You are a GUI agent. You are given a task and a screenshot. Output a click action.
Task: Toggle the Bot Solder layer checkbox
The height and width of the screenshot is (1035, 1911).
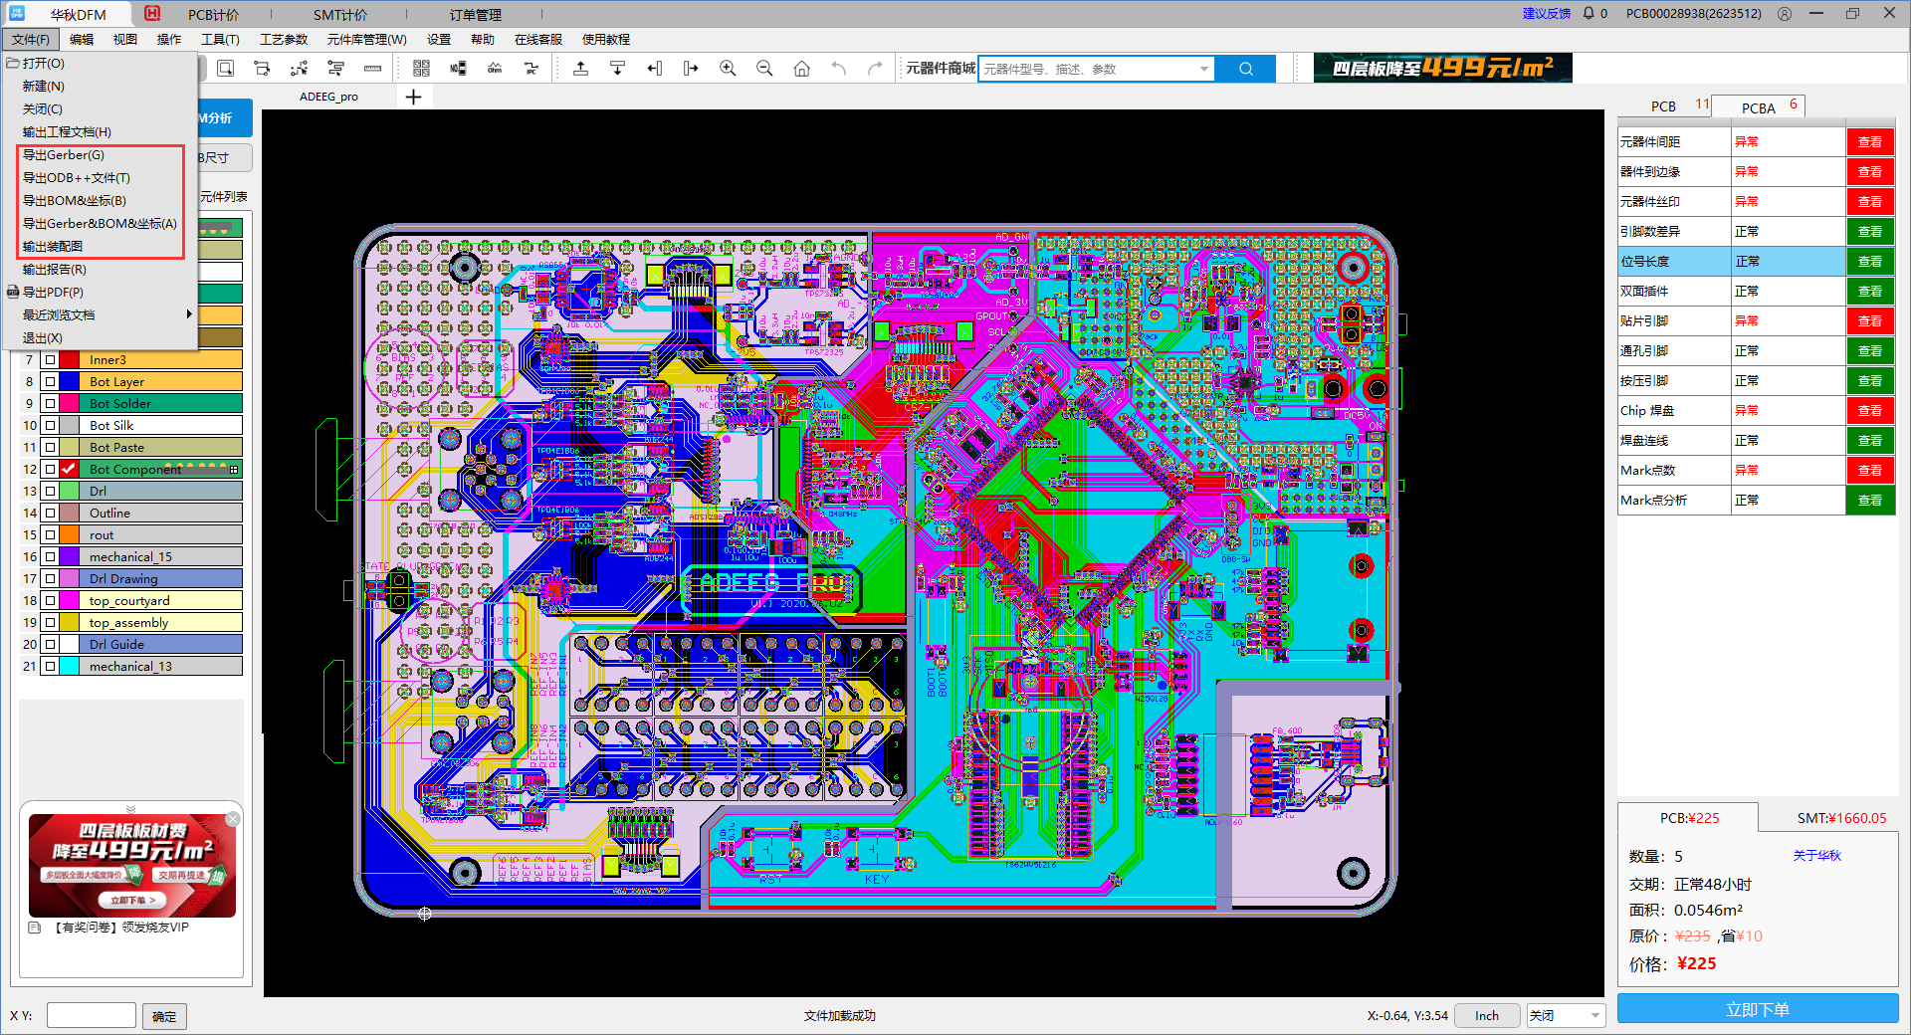pyautogui.click(x=50, y=404)
